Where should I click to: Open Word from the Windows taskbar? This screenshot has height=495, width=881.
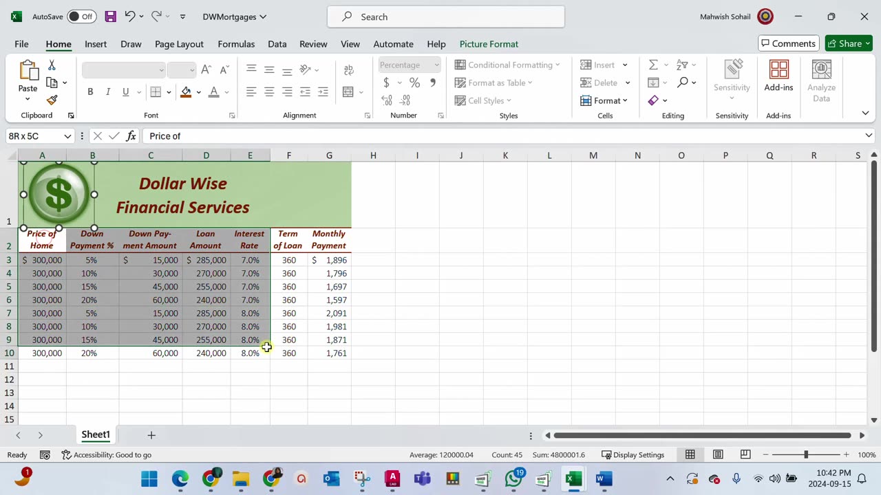tap(604, 478)
